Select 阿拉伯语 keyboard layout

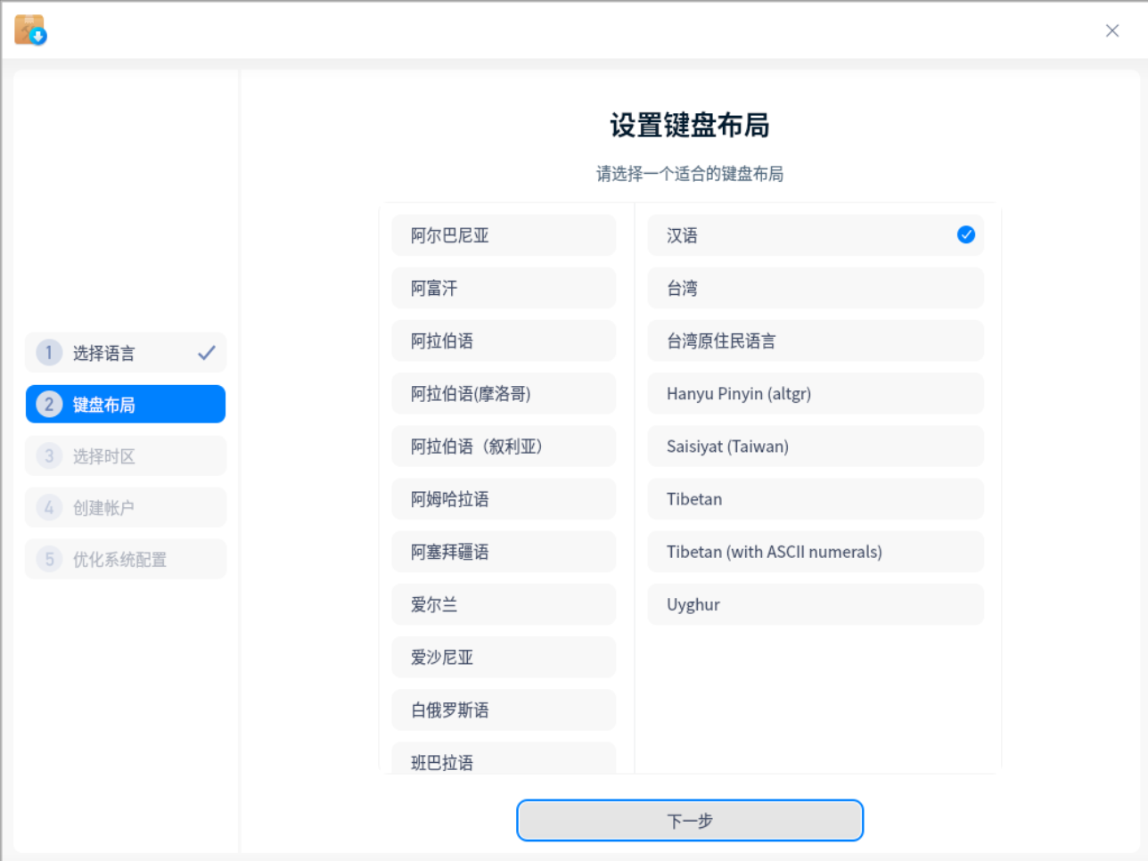tap(504, 340)
